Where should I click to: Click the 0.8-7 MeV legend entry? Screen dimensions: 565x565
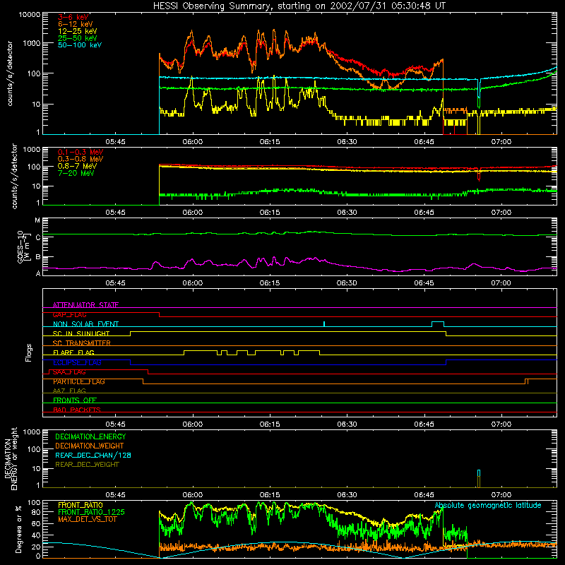coord(78,166)
